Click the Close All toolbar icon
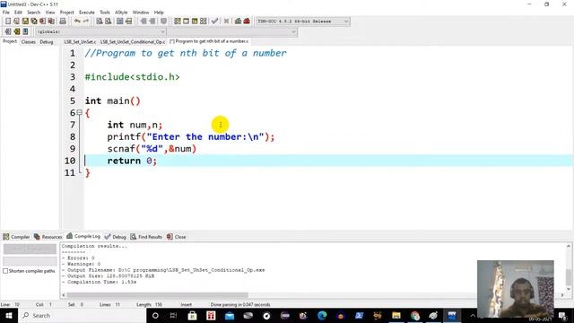Image resolution: width=574 pixels, height=323 pixels. pyautogui.click(x=52, y=22)
